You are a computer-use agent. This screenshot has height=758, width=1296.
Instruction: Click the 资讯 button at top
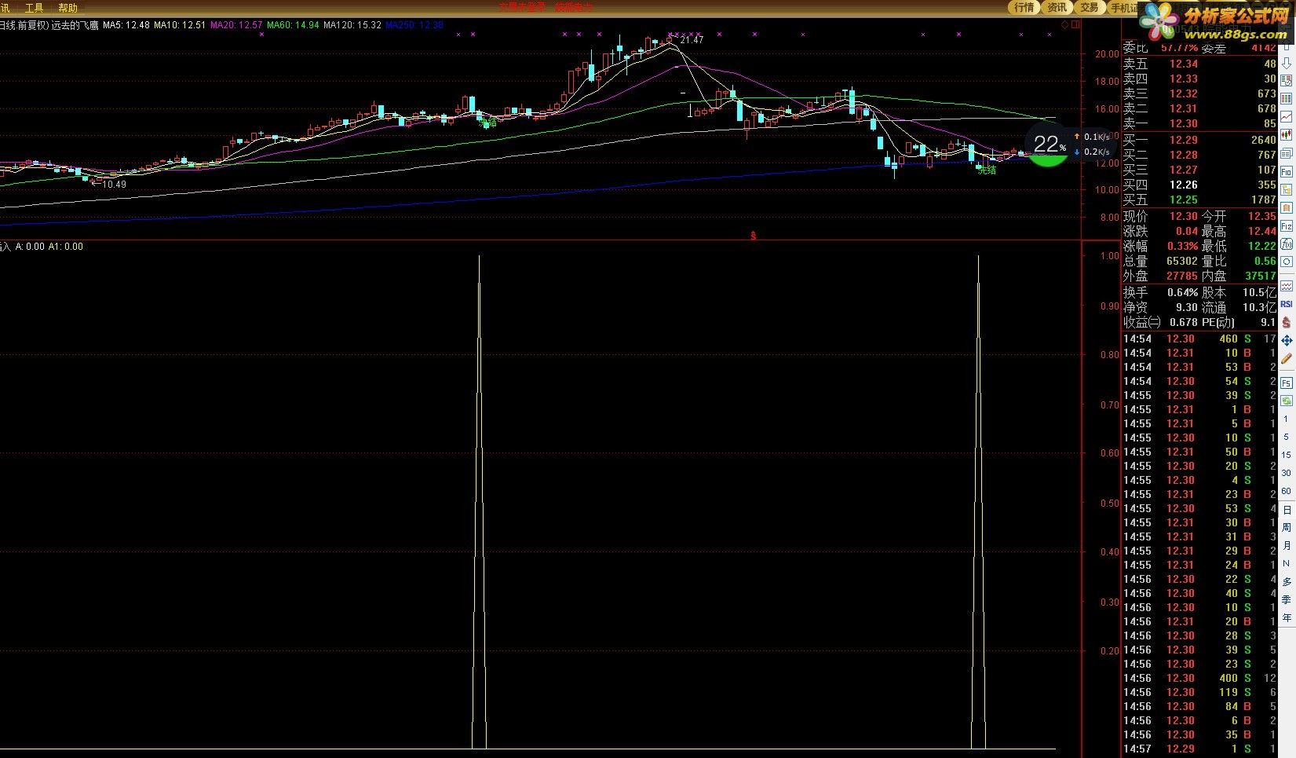point(1057,7)
